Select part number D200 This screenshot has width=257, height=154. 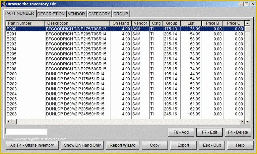[x=12, y=74]
